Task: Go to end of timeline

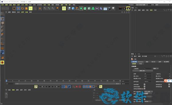Action: [x=59, y=87]
